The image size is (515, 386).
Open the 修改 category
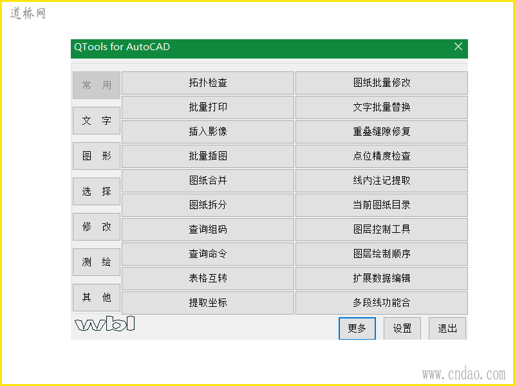click(x=97, y=226)
